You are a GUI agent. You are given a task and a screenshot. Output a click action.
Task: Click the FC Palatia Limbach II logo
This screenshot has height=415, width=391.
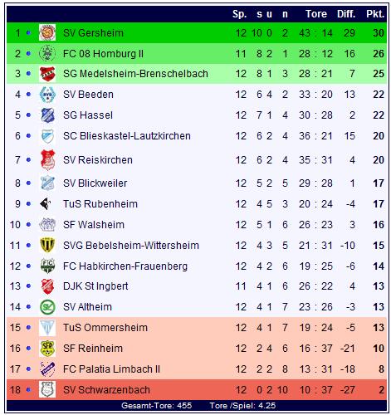[47, 369]
